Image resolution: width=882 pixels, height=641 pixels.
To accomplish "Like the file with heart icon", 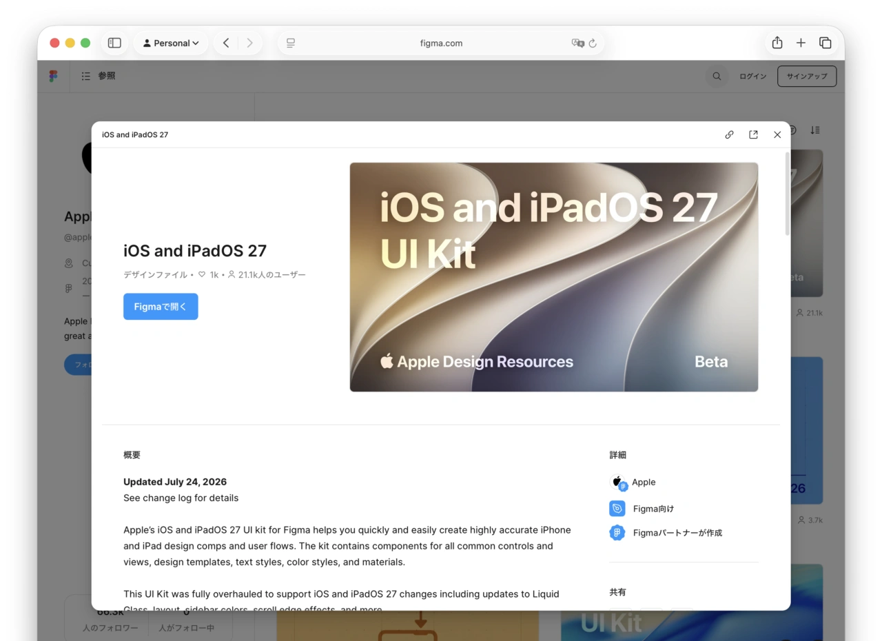I will pyautogui.click(x=202, y=274).
